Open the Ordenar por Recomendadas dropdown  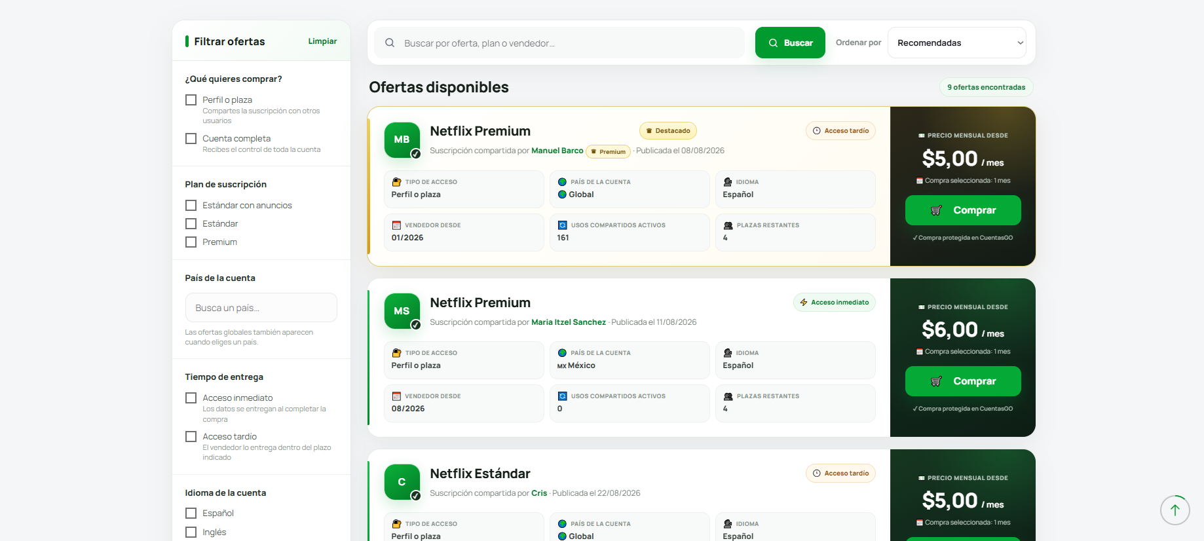[956, 43]
